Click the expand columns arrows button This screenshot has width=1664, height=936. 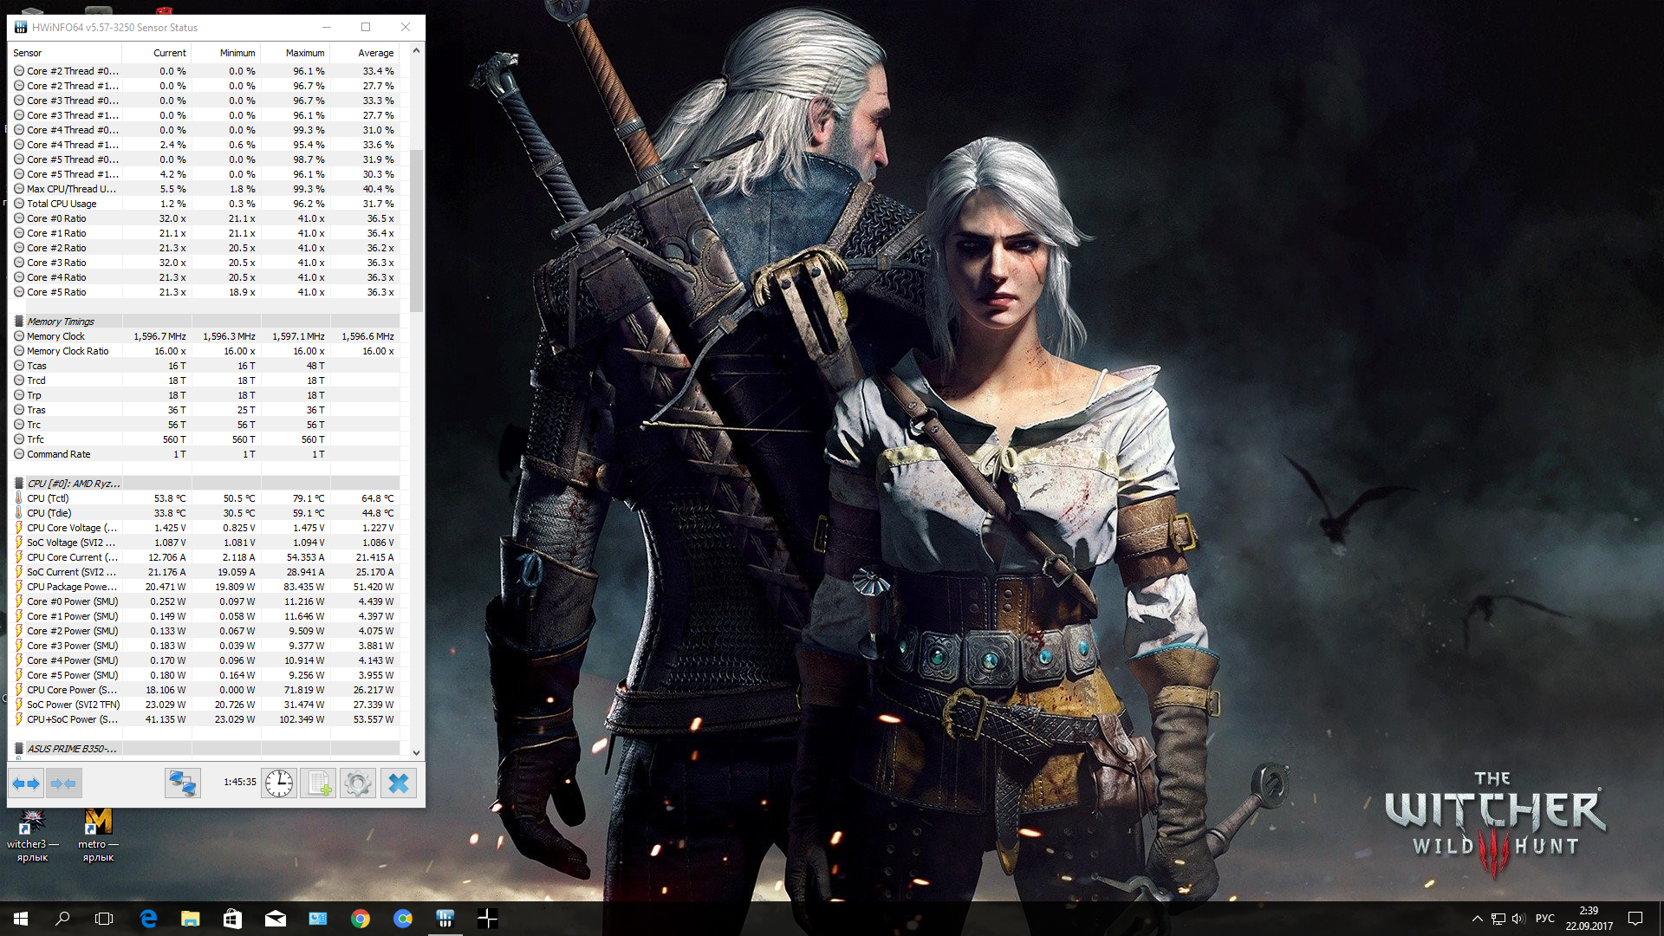pos(27,783)
